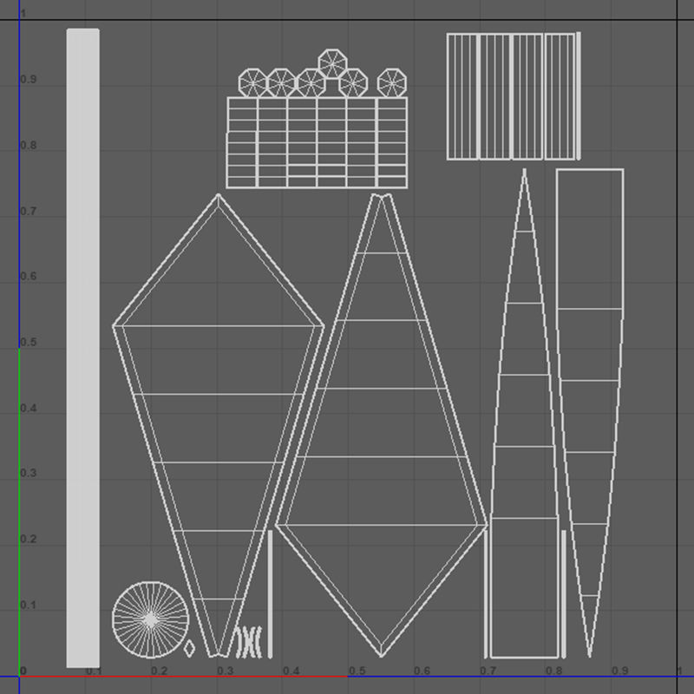Click the "0.5" label on the horizontal axis
The height and width of the screenshot is (694, 694).
pos(357,671)
